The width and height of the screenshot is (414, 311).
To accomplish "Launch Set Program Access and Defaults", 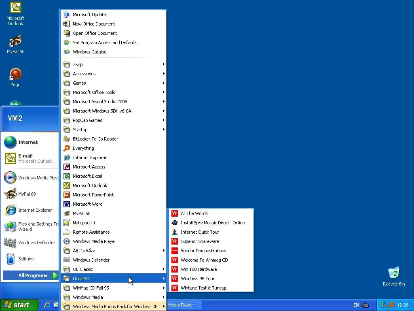I will point(114,43).
